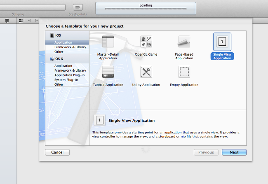Click the iOS device icon in sidebar
The height and width of the screenshot is (184, 268).
[x=52, y=35]
